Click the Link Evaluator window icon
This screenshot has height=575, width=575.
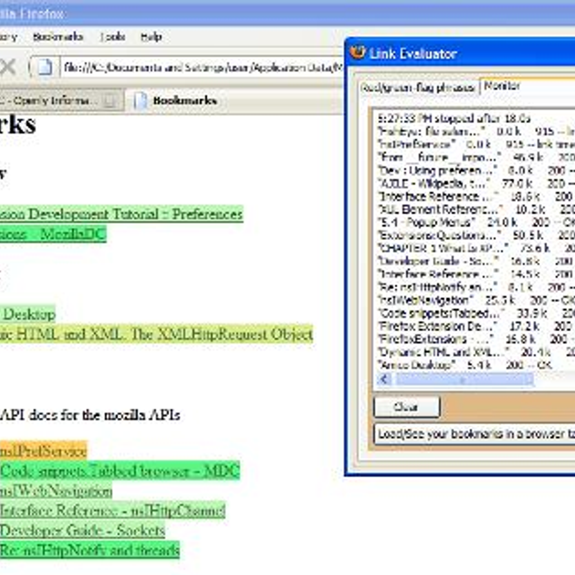357,52
